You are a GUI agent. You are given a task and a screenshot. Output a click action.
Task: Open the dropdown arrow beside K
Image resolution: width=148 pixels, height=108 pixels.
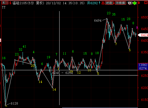tap(7, 3)
